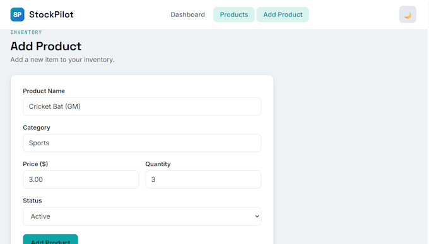Click the Quantity label
This screenshot has width=429, height=244.
click(158, 164)
